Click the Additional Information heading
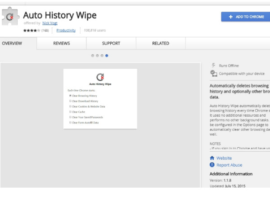This screenshot has width=270, height=202. point(231,174)
